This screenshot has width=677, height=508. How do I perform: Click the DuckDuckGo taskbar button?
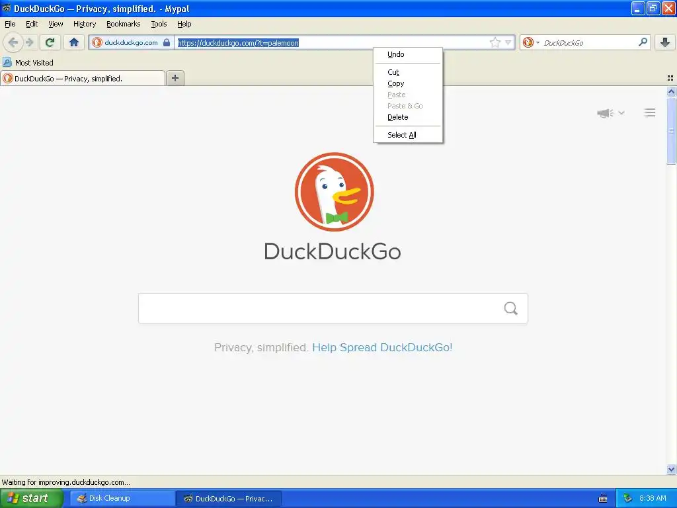click(x=229, y=499)
